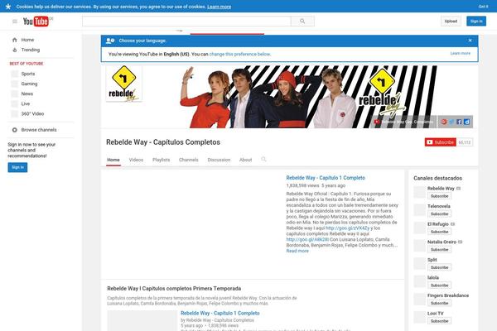Viewport: 497px width, 331px height.
Task: Open the goo.gl/zVX4Zy link
Action: pyautogui.click(x=347, y=228)
